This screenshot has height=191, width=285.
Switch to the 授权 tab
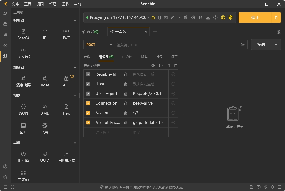pyautogui.click(x=159, y=57)
